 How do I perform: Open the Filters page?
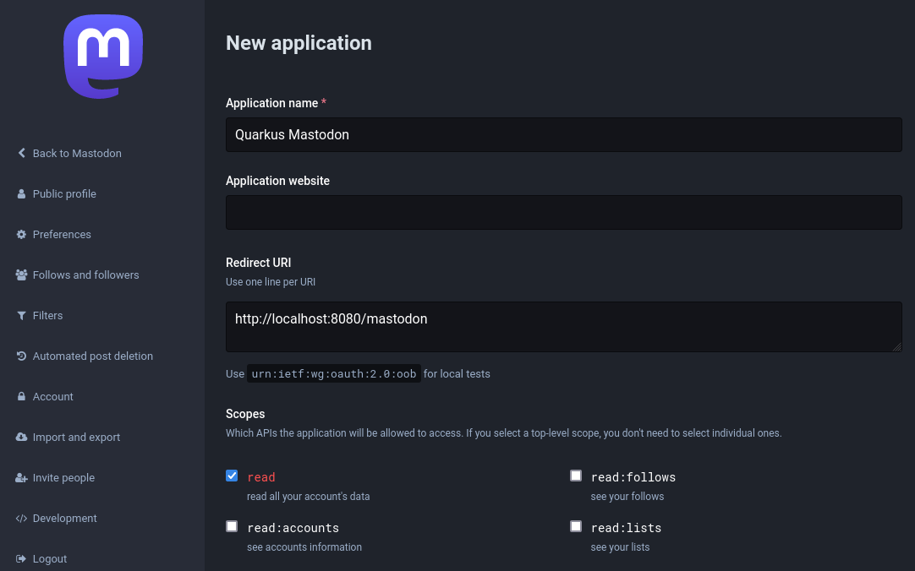click(x=48, y=315)
